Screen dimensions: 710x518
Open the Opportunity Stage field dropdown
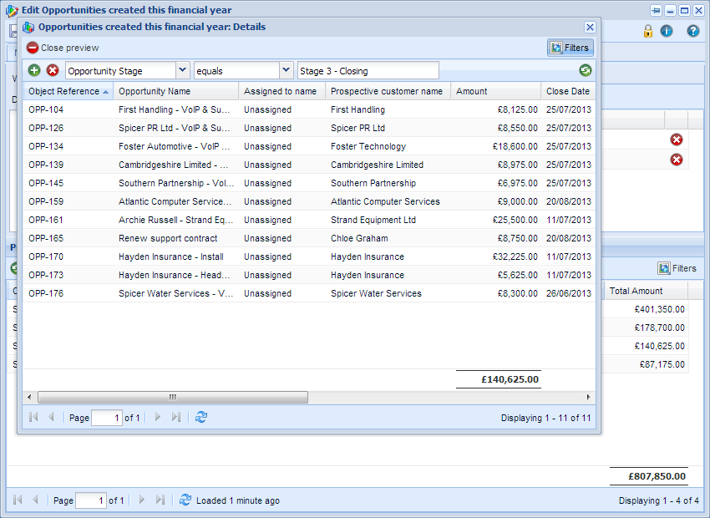pyautogui.click(x=182, y=70)
